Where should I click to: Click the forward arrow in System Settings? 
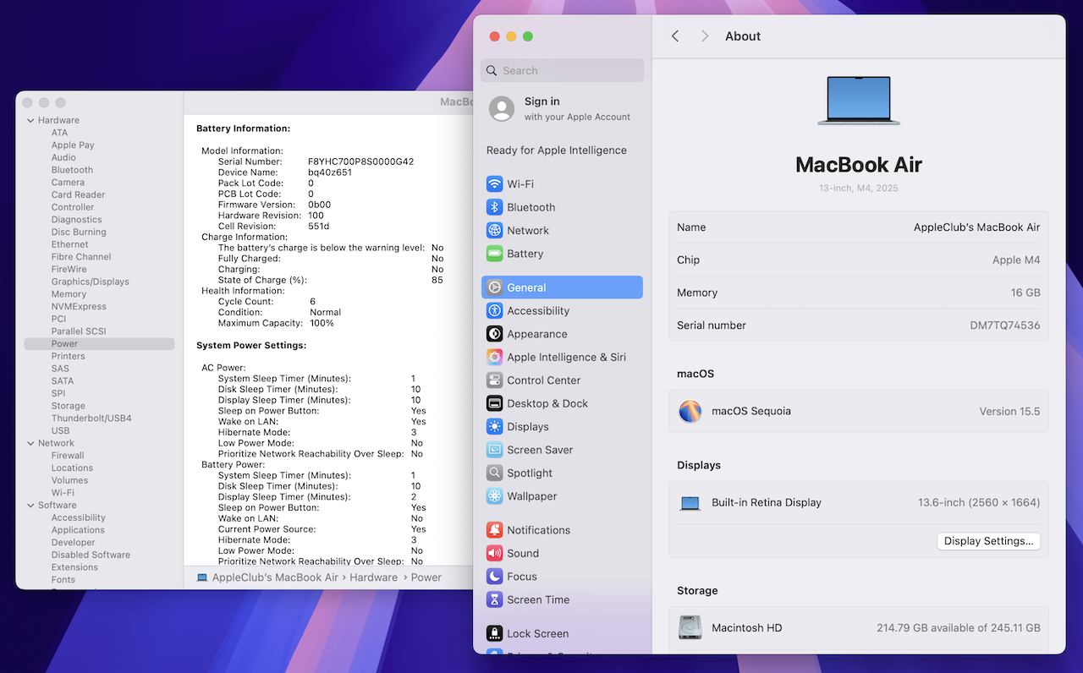click(x=705, y=36)
